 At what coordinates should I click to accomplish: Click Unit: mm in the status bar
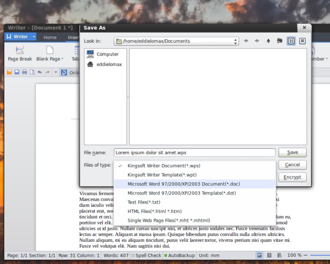click(209, 255)
